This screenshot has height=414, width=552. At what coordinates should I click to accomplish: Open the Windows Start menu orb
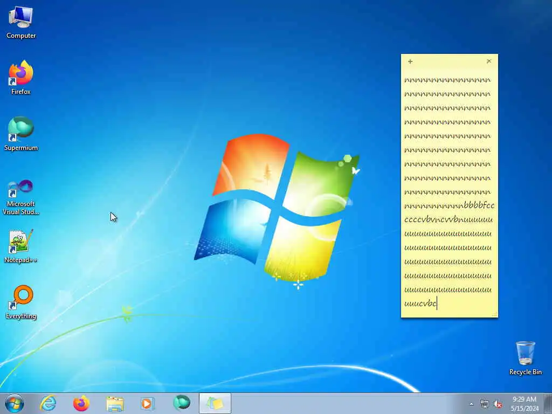(x=15, y=403)
